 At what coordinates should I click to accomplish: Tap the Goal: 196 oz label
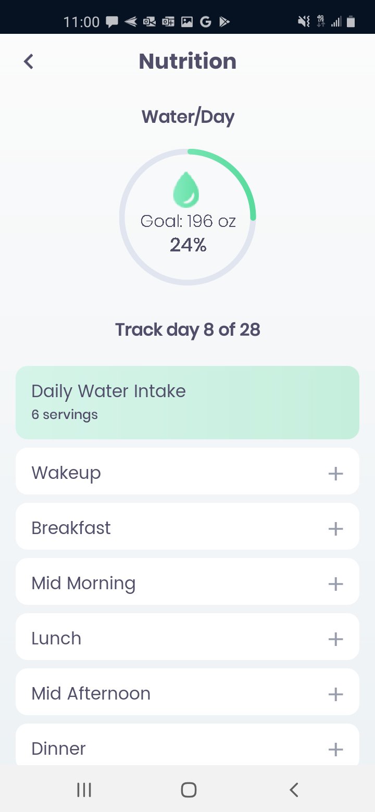188,221
